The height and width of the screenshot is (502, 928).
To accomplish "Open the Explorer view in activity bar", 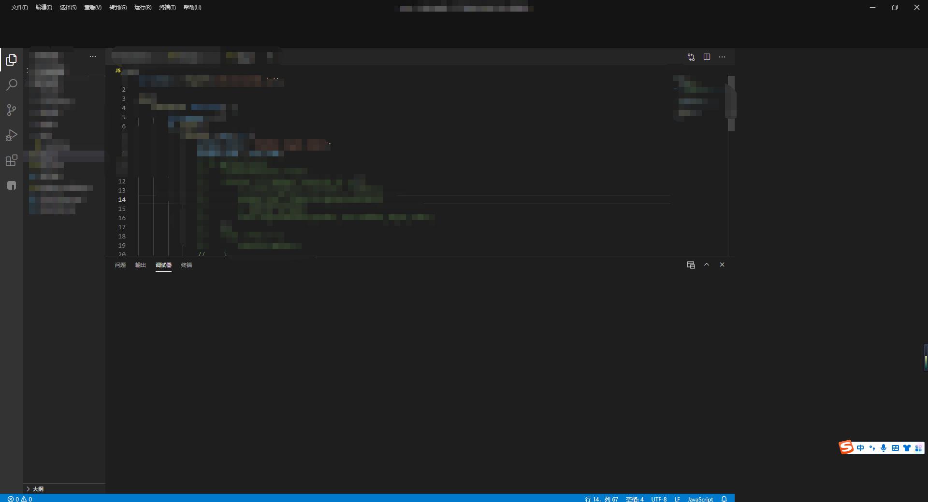I will 12,60.
